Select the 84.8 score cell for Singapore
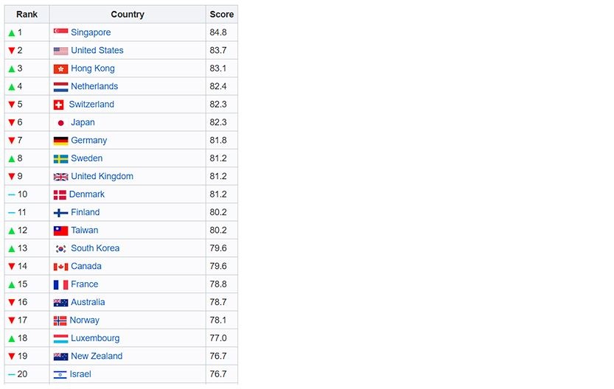The height and width of the screenshot is (389, 614). point(218,32)
